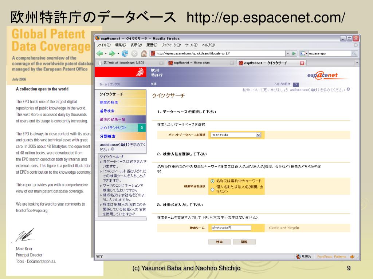
Task: Switch to the ISI Web of Knowledge tab
Action: point(130,63)
